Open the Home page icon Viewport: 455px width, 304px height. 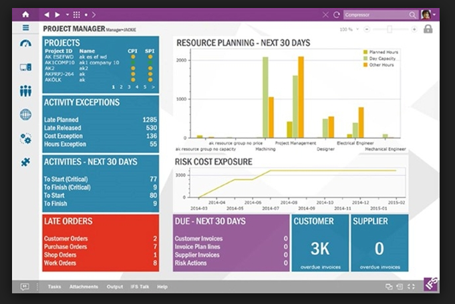[x=25, y=14]
